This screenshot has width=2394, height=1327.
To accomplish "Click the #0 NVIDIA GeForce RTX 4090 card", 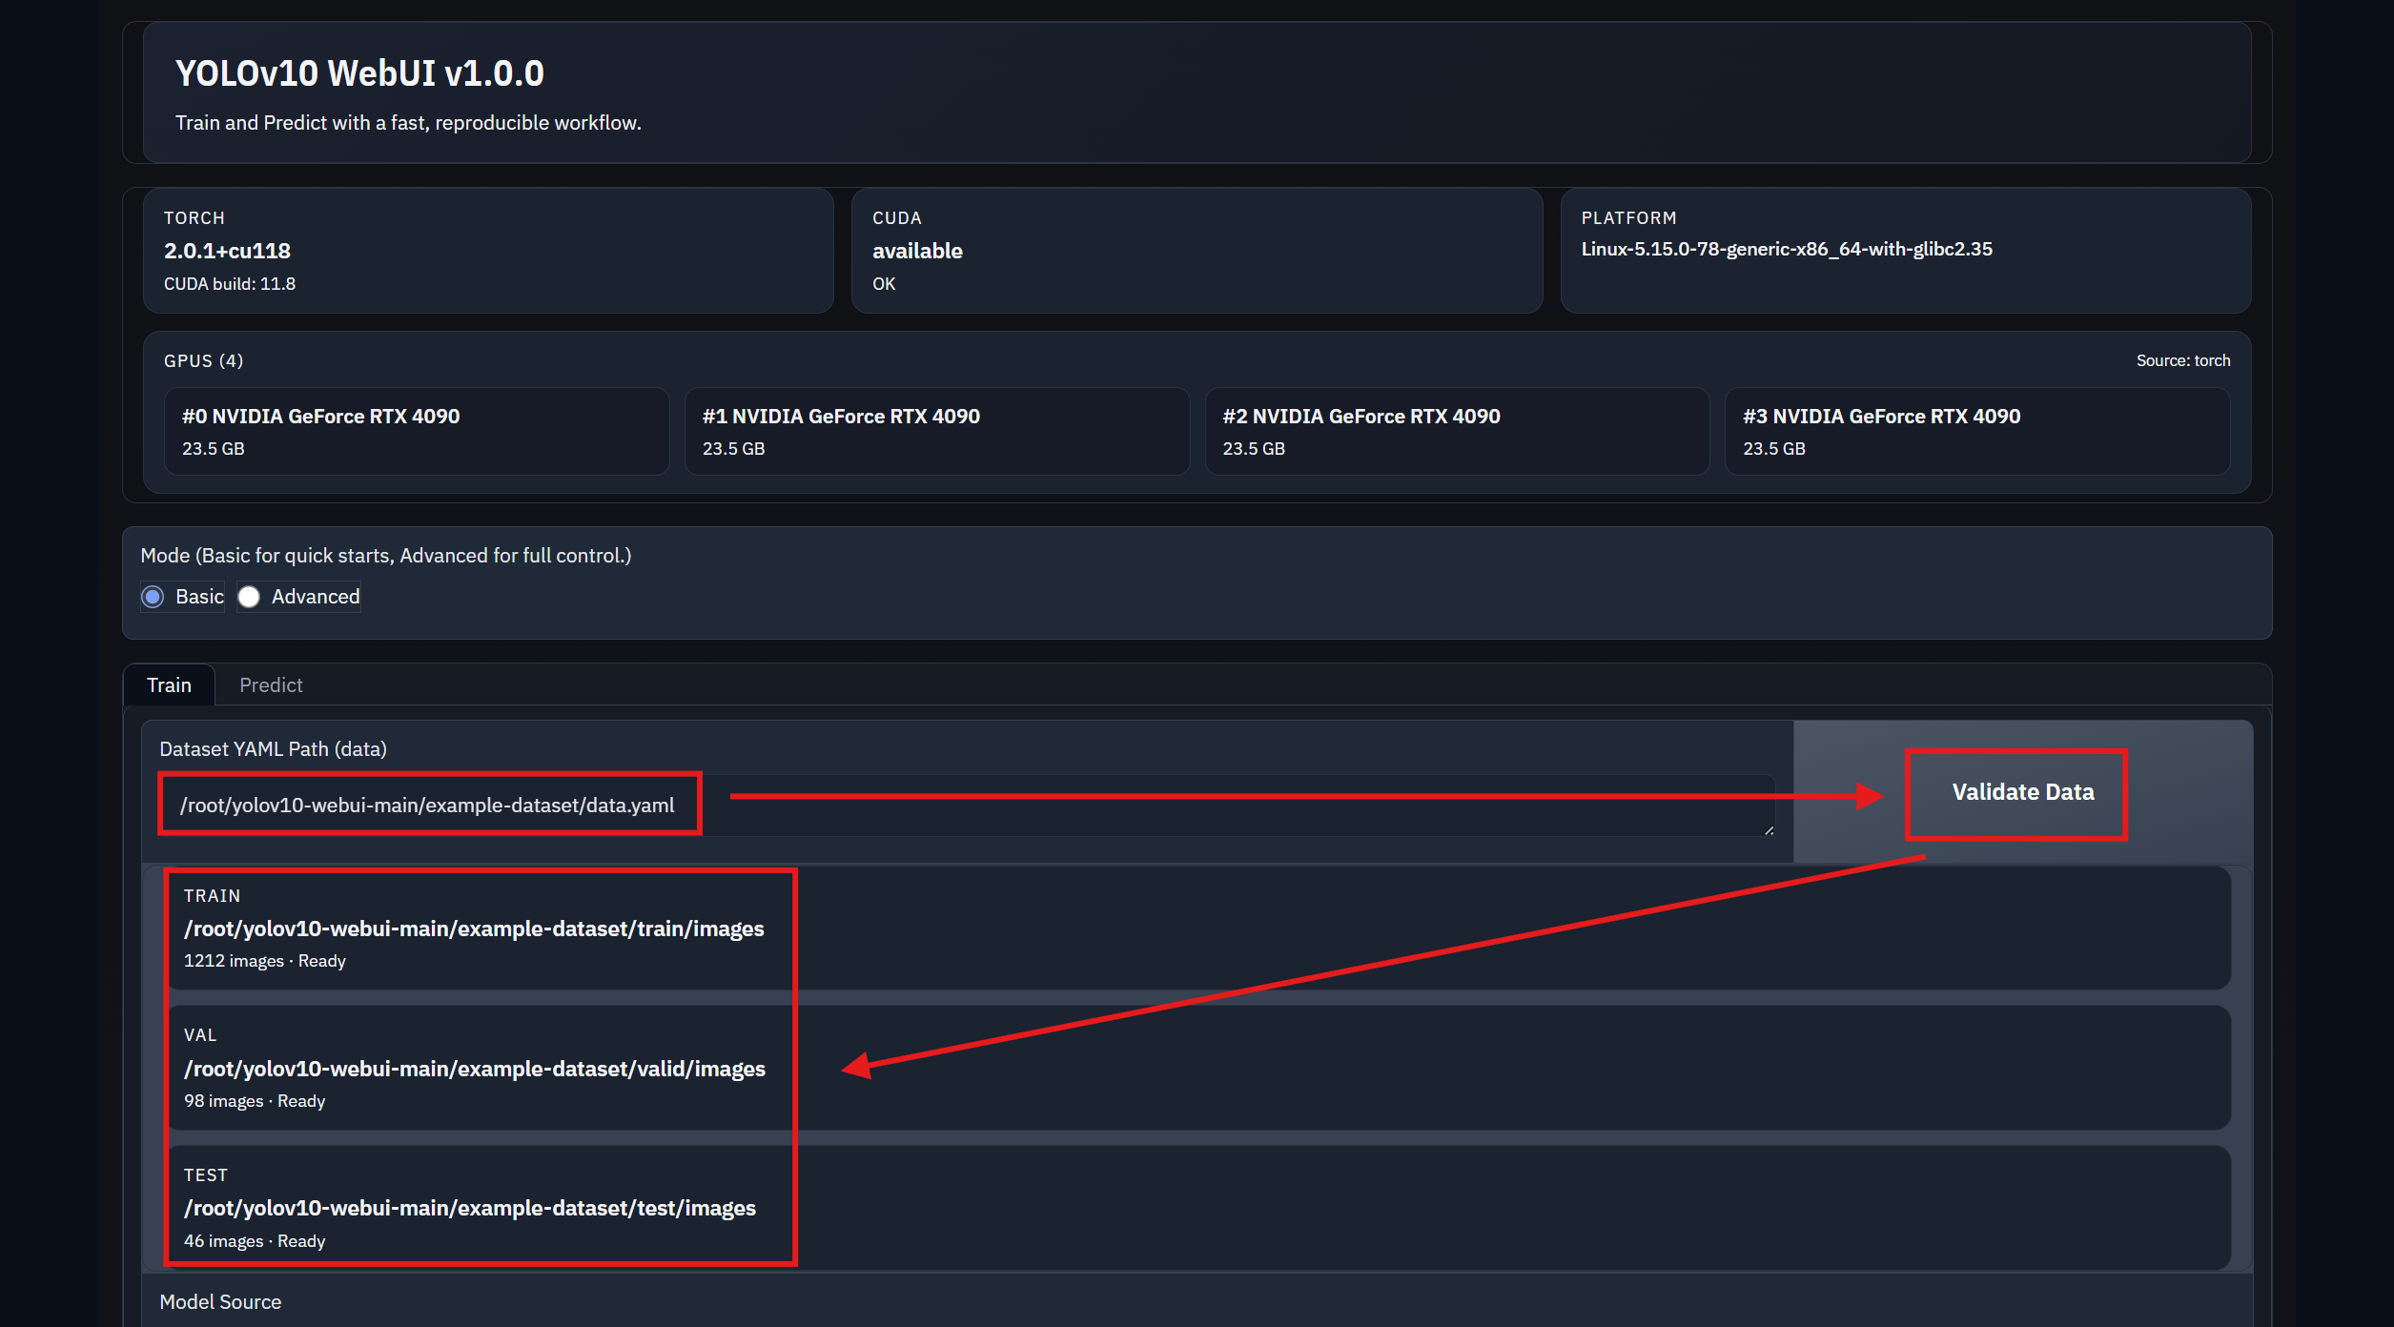I will tap(416, 431).
